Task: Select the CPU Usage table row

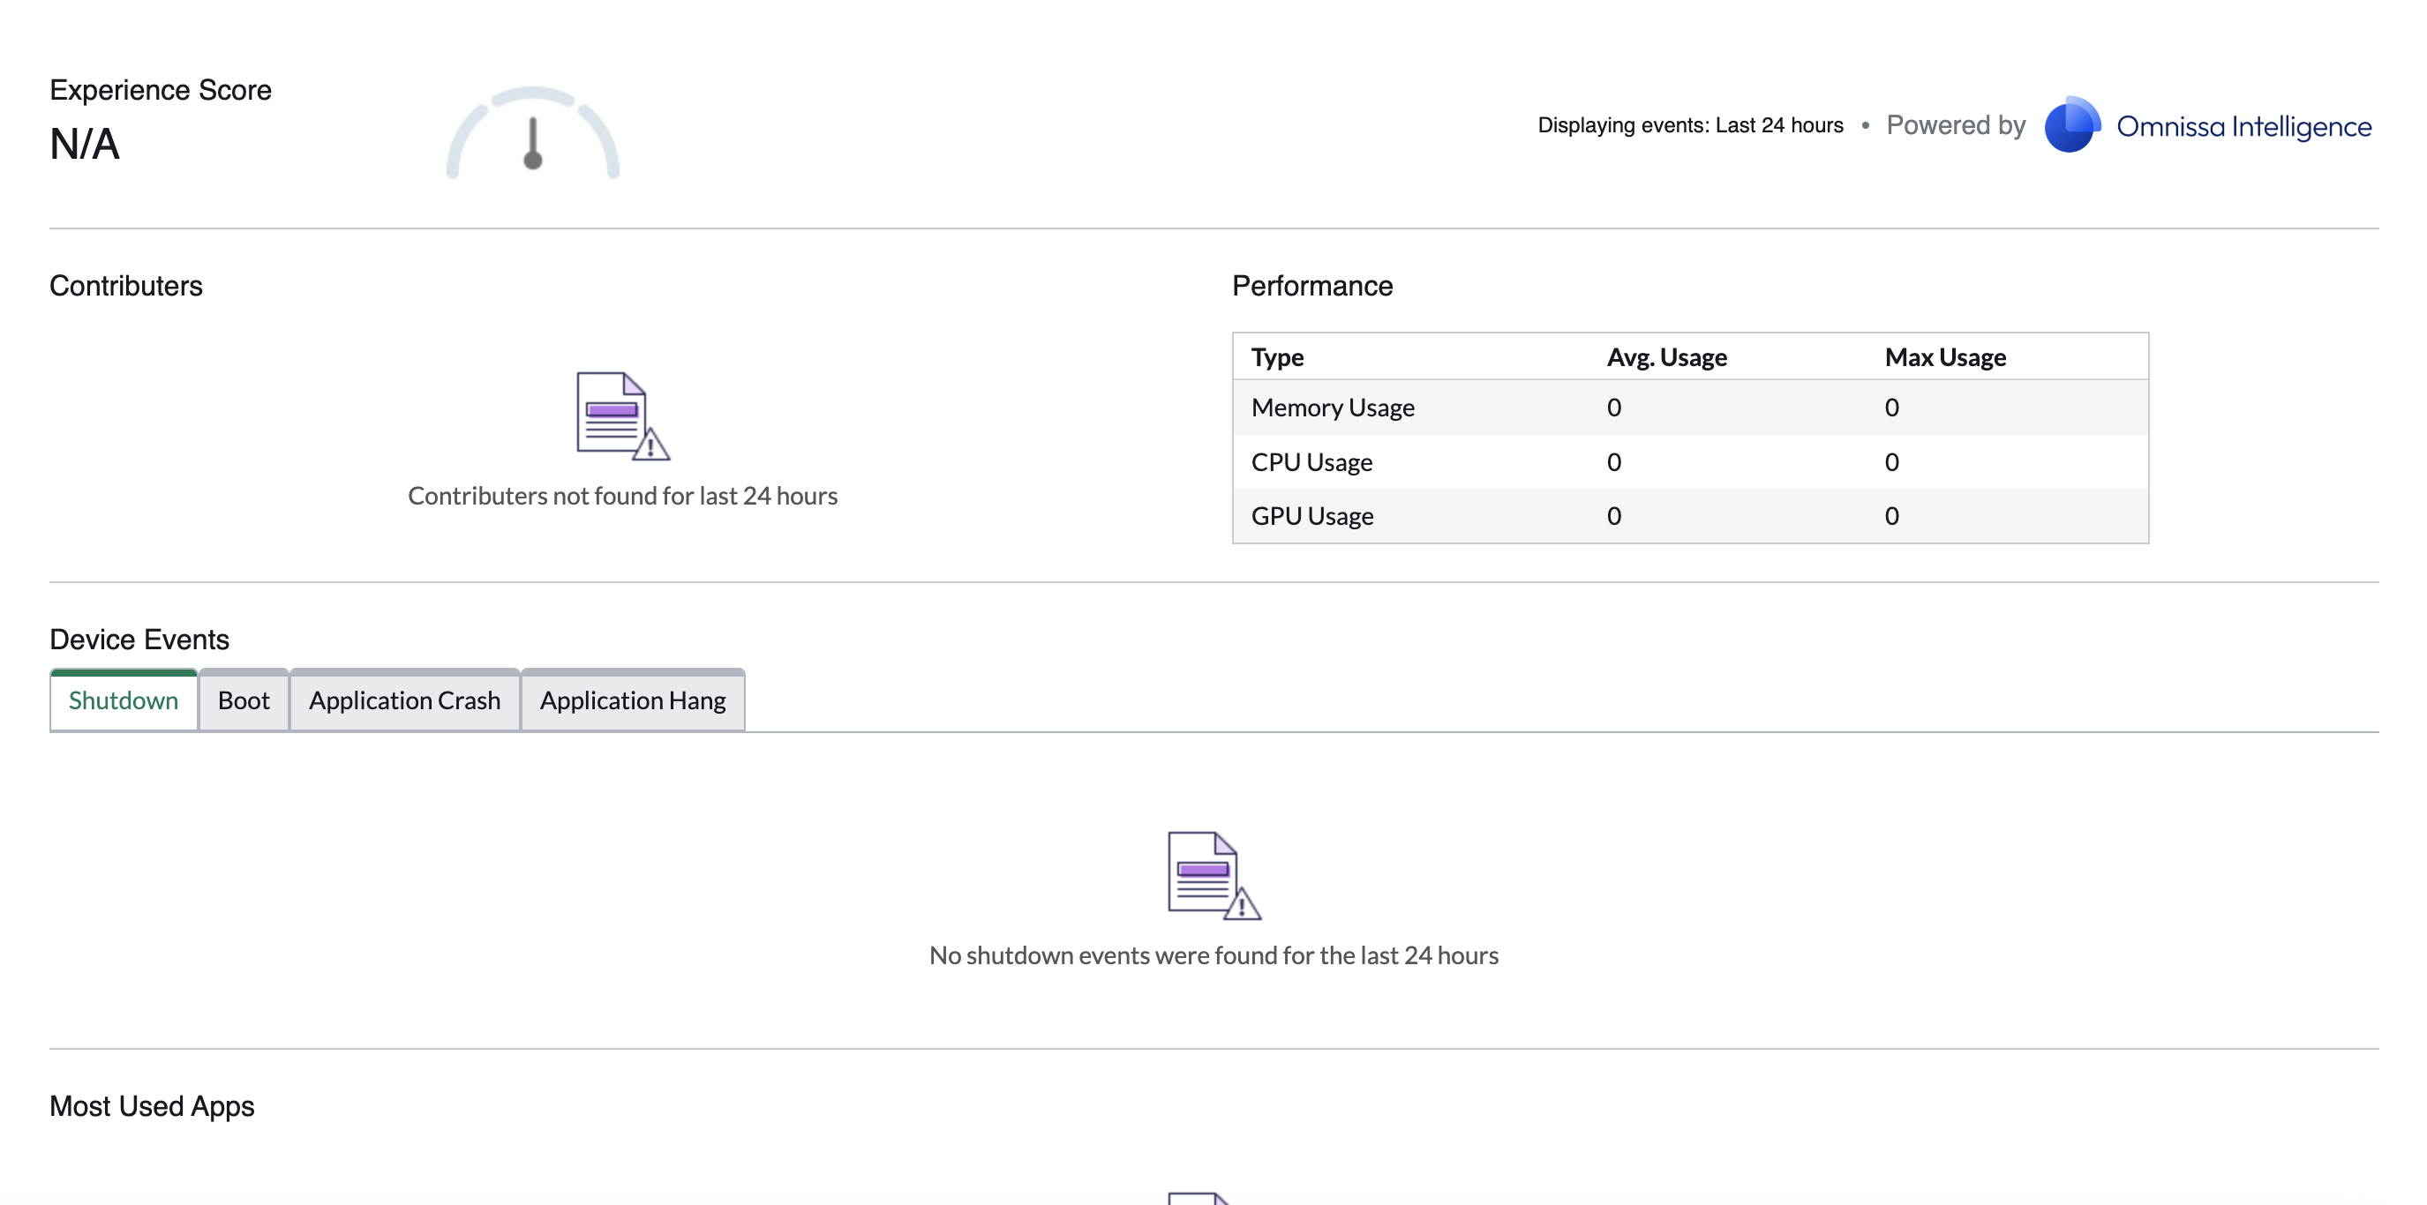Action: pos(1311,462)
